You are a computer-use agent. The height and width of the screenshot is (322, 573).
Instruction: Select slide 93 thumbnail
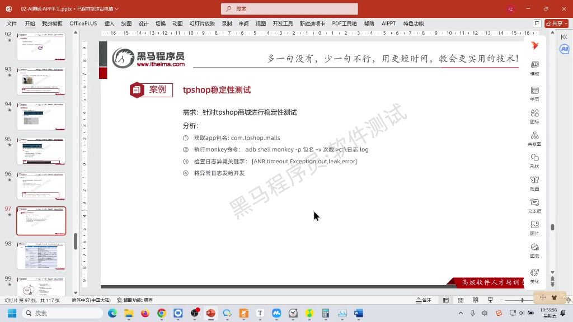pyautogui.click(x=41, y=82)
